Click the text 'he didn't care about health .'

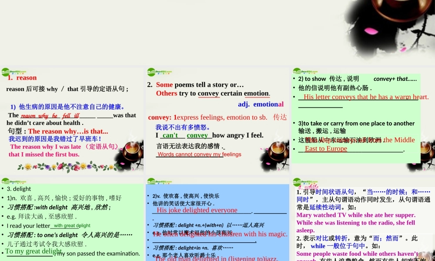tap(45, 123)
